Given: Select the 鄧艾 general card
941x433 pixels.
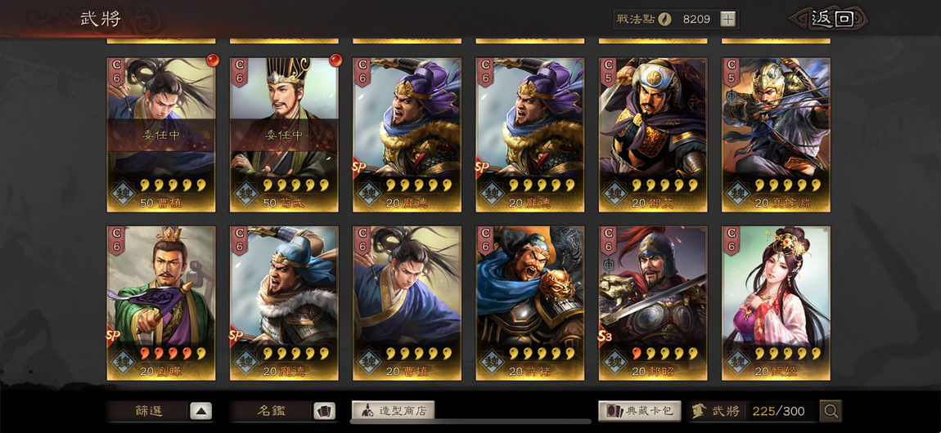Looking at the screenshot, I should pos(653,135).
